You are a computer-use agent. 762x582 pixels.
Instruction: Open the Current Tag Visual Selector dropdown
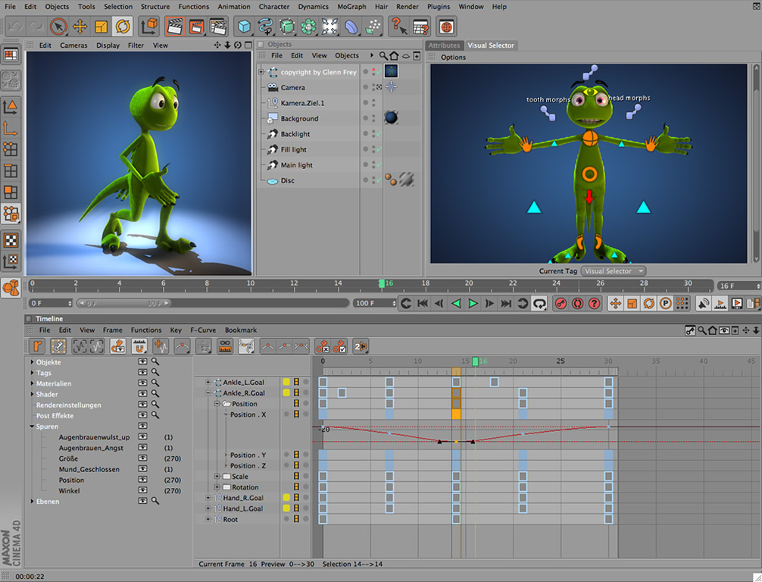[x=614, y=271]
